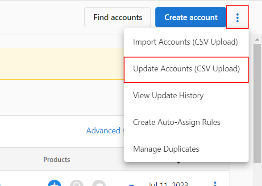Click the Products column header
Image resolution: width=262 pixels, height=186 pixels.
57,160
